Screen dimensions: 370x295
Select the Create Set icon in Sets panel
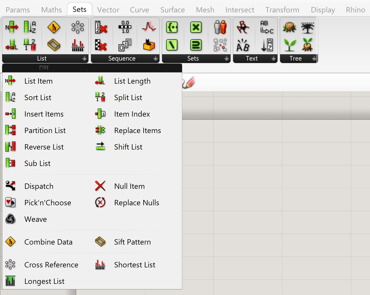pyautogui.click(x=172, y=27)
